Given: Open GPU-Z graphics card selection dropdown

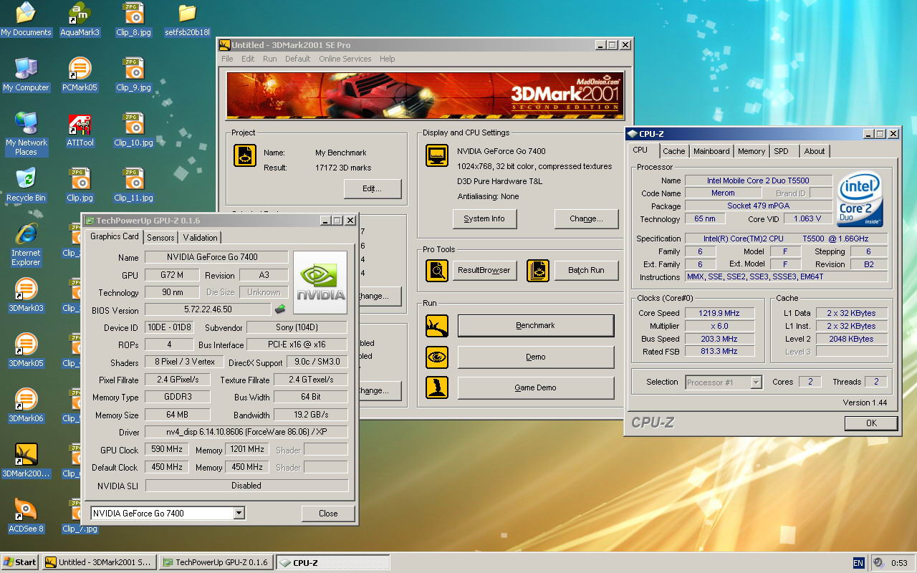Looking at the screenshot, I should [239, 513].
